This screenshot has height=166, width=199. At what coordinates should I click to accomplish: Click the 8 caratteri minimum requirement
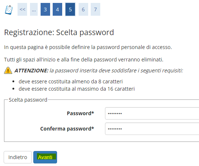71,82
